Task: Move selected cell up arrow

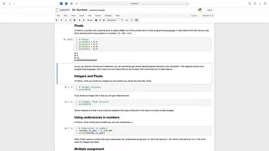Action: pyautogui.click(x=79, y=20)
